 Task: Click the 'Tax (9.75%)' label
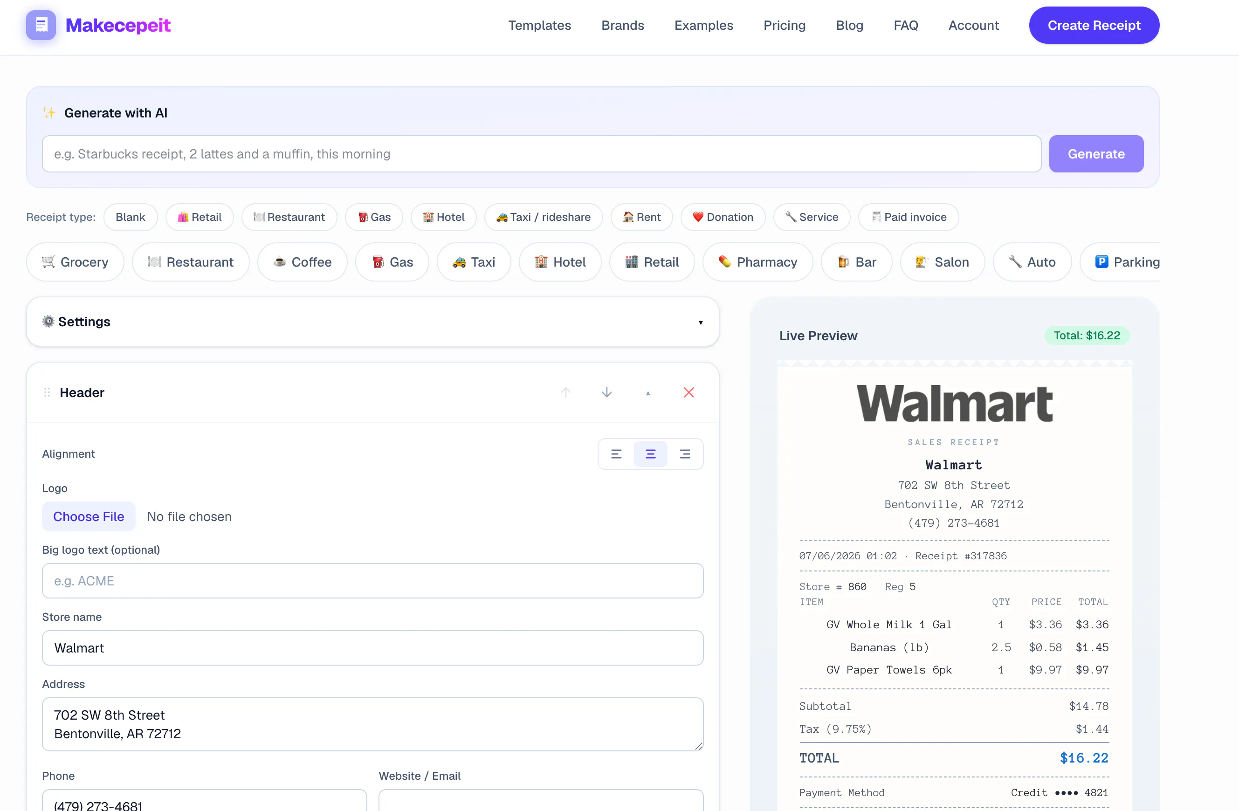(835, 729)
